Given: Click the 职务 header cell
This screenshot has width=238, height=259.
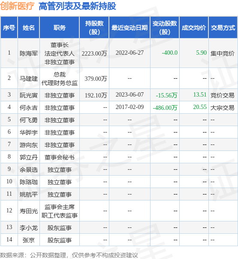Looking at the screenshot, I should 60,28.
